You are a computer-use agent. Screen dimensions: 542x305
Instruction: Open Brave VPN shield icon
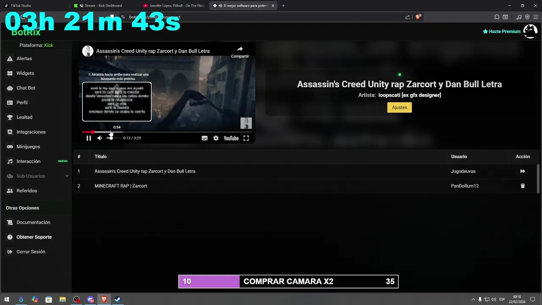[x=527, y=17]
